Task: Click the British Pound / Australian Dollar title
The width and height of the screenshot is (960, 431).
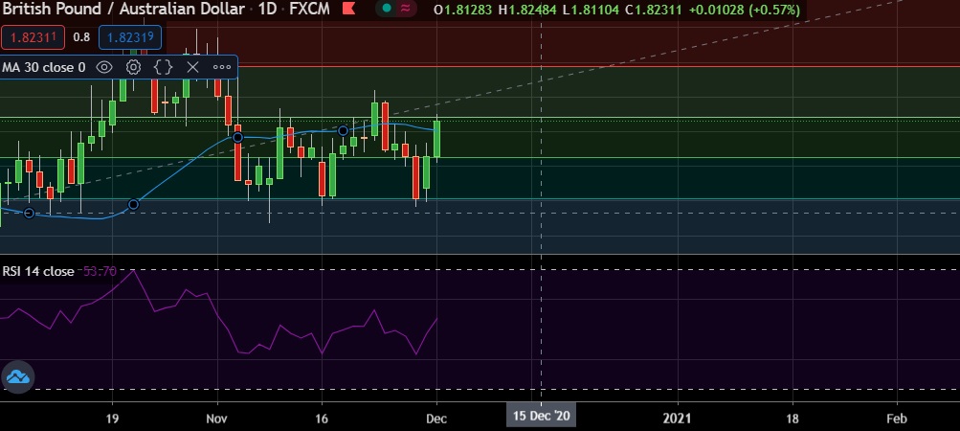Action: coord(123,9)
